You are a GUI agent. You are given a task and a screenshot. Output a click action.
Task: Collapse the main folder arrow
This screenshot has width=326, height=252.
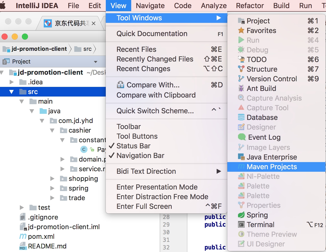[22, 102]
